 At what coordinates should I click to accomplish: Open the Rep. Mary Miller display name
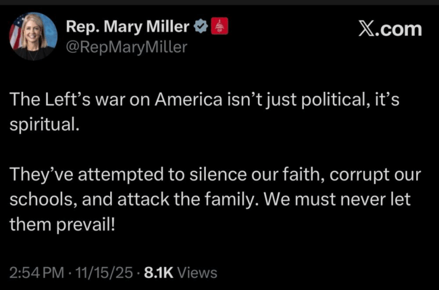(x=127, y=26)
